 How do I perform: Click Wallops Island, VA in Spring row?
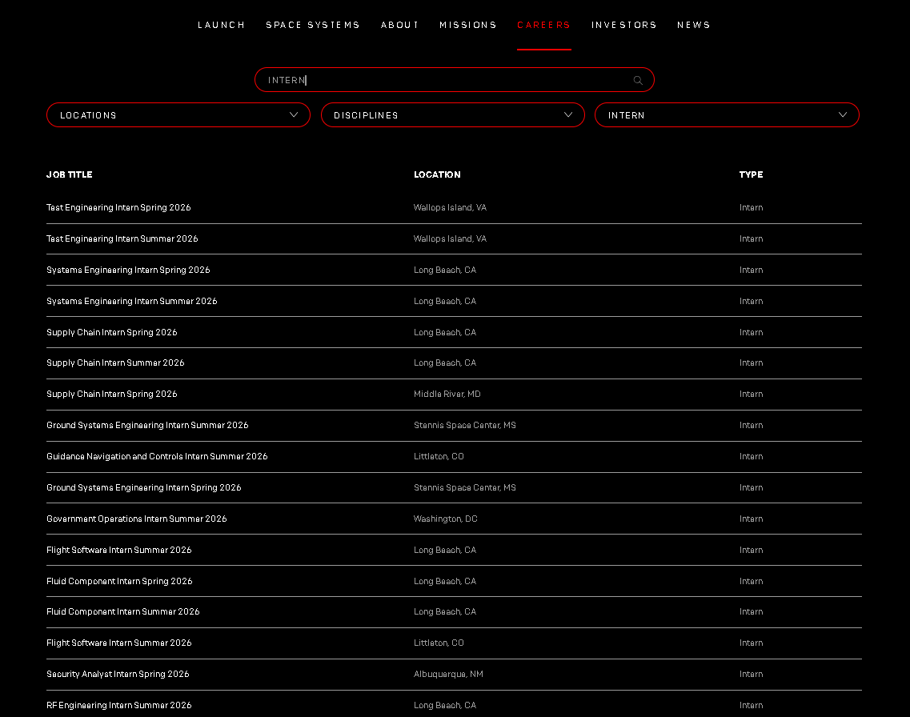click(x=451, y=208)
